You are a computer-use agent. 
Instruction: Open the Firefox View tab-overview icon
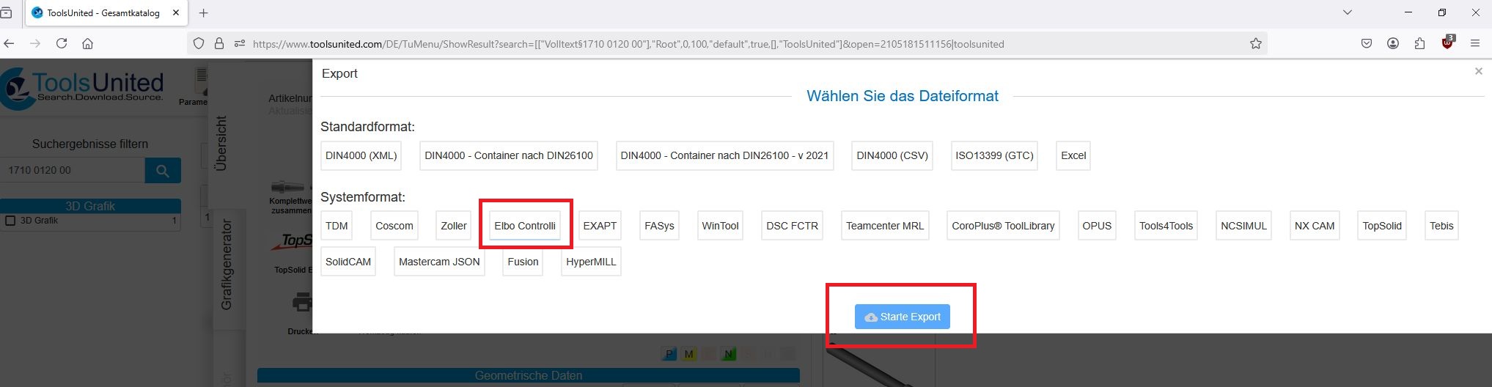[6, 12]
